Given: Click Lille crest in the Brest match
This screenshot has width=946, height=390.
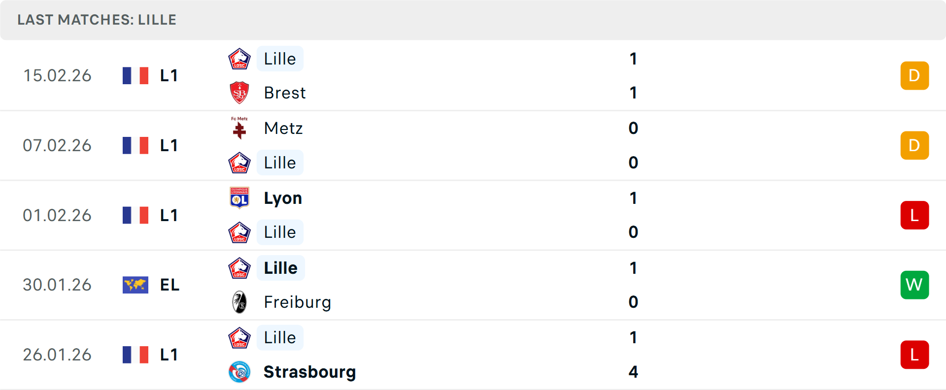Looking at the screenshot, I should coord(239,59).
